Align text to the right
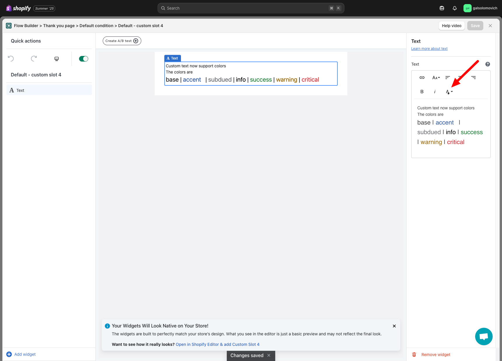 coord(473,78)
